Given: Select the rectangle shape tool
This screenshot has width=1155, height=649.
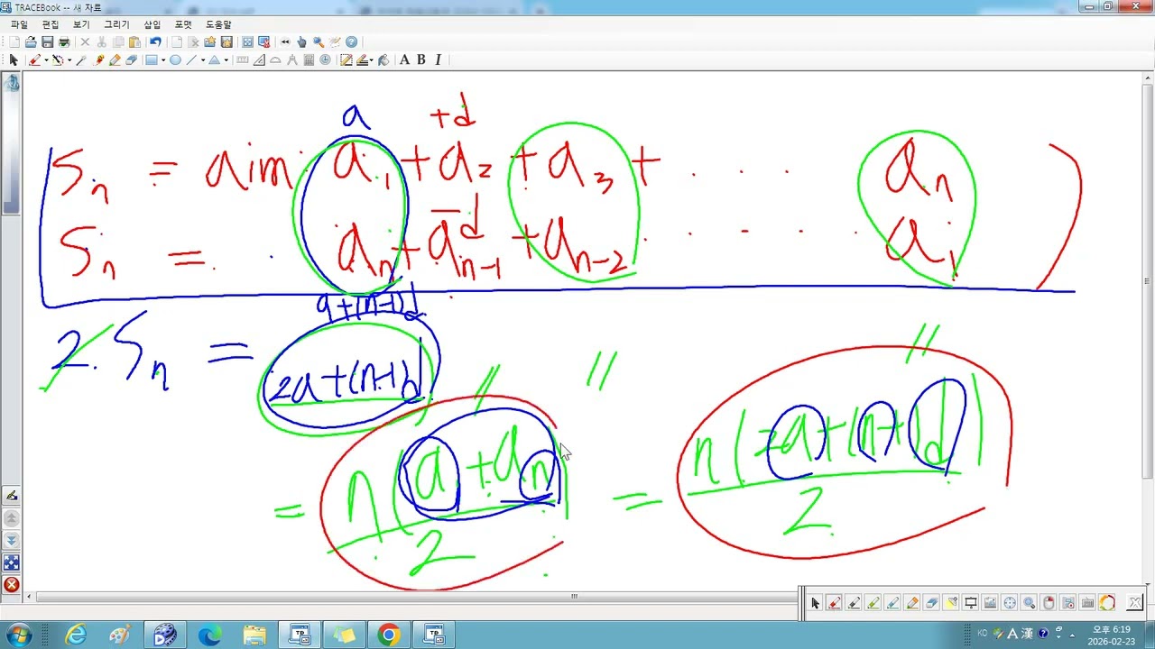Looking at the screenshot, I should (x=152, y=60).
